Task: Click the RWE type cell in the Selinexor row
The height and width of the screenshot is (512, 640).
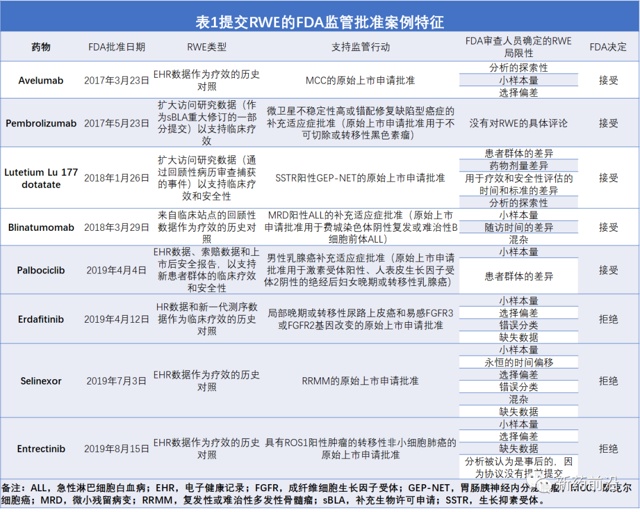Action: (207, 381)
